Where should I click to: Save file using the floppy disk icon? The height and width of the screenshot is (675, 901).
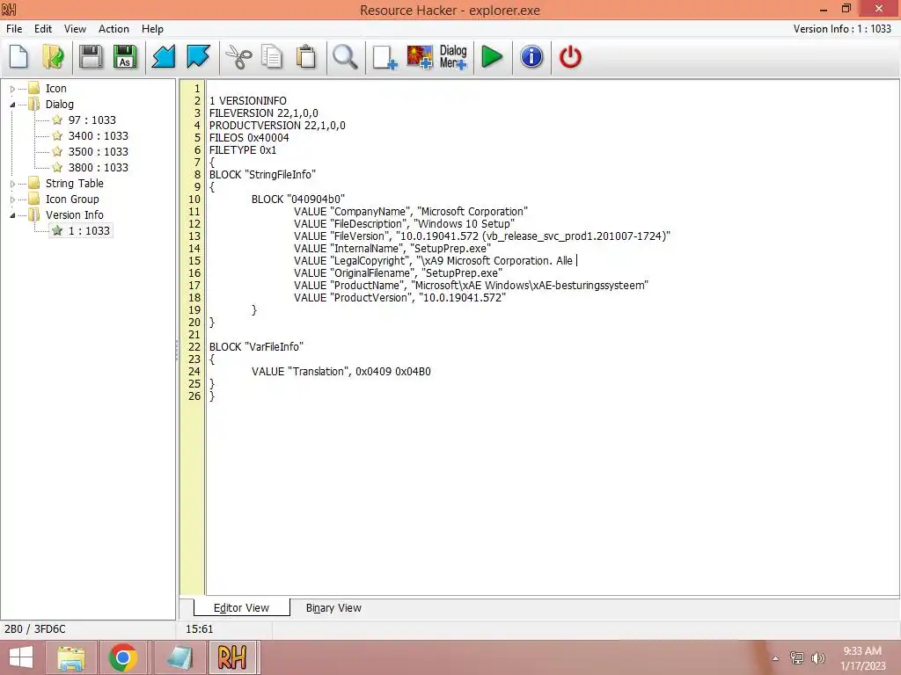(91, 57)
